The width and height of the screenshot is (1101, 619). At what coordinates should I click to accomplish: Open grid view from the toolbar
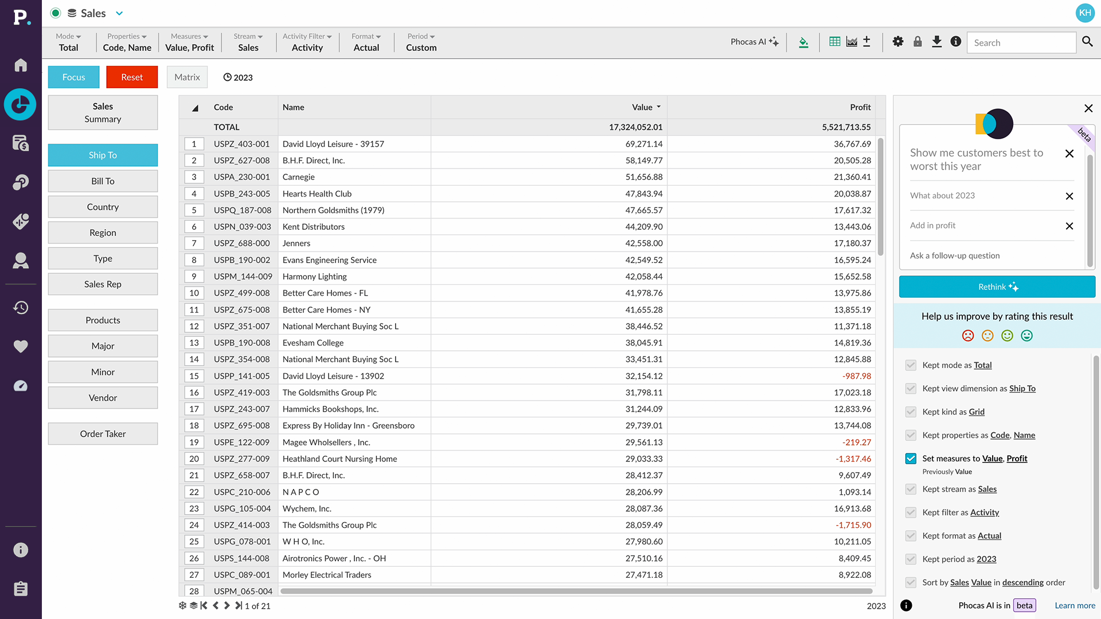tap(834, 42)
